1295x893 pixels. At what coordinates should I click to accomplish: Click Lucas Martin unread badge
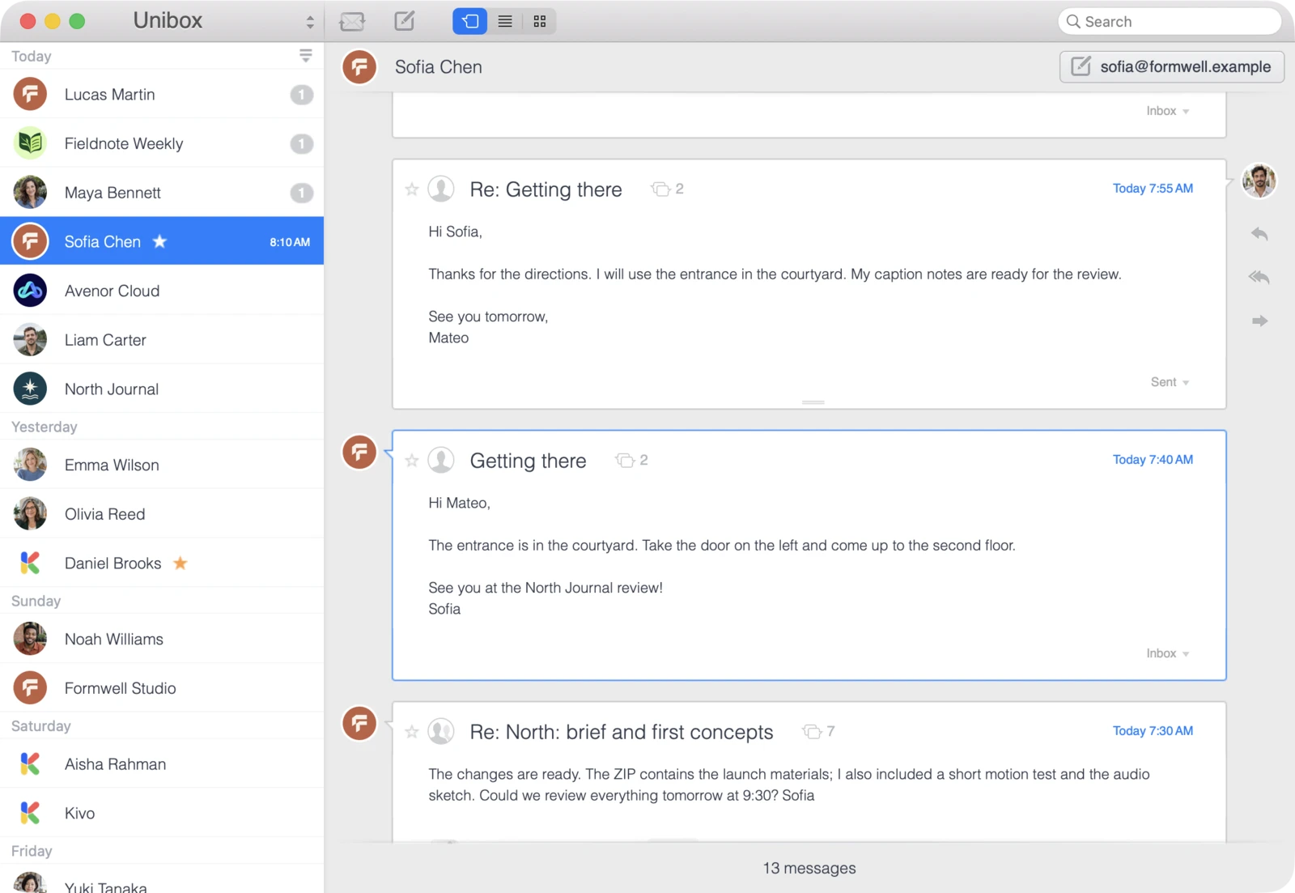(302, 95)
